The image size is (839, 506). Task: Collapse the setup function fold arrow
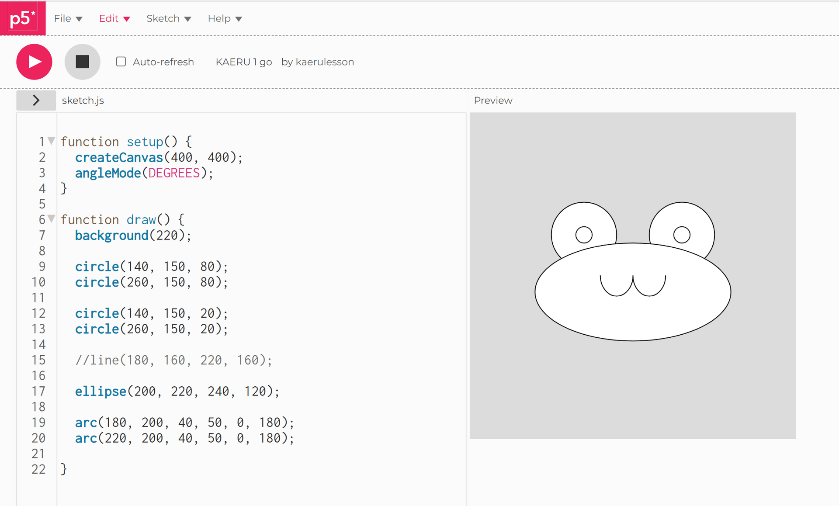pyautogui.click(x=52, y=141)
